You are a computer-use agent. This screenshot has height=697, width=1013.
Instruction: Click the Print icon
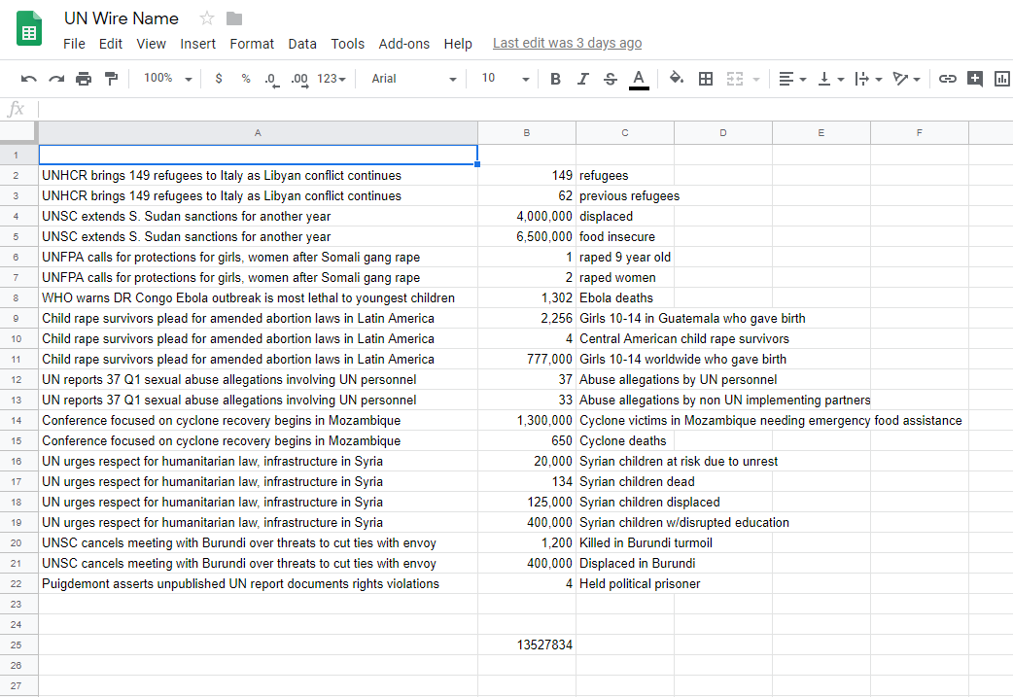point(84,79)
